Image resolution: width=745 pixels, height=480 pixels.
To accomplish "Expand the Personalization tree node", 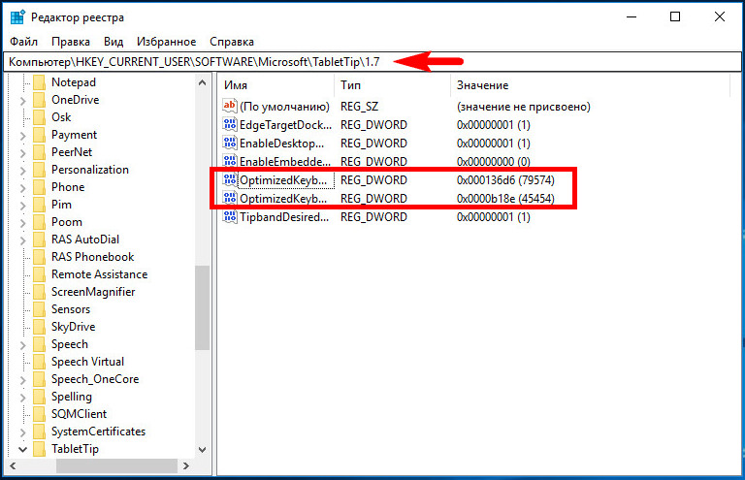I will point(23,171).
